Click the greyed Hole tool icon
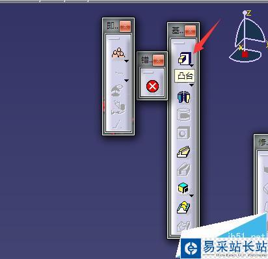 click(x=183, y=133)
